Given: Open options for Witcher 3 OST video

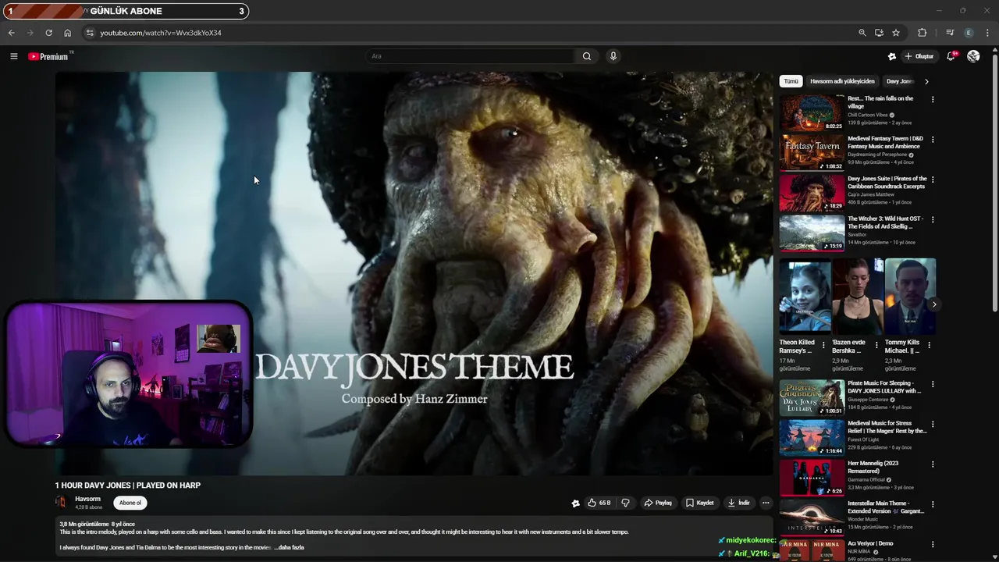Looking at the screenshot, I should pos(932,219).
